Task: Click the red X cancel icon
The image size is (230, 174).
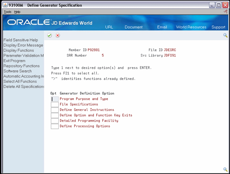Action: [x=57, y=35]
